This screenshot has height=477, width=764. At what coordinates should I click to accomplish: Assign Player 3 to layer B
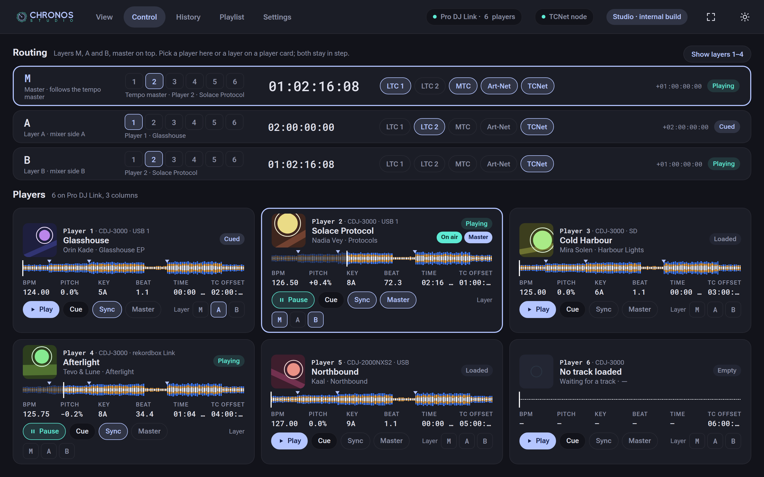733,310
